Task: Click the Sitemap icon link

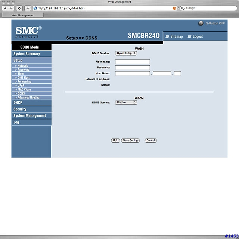Action: coord(174,37)
